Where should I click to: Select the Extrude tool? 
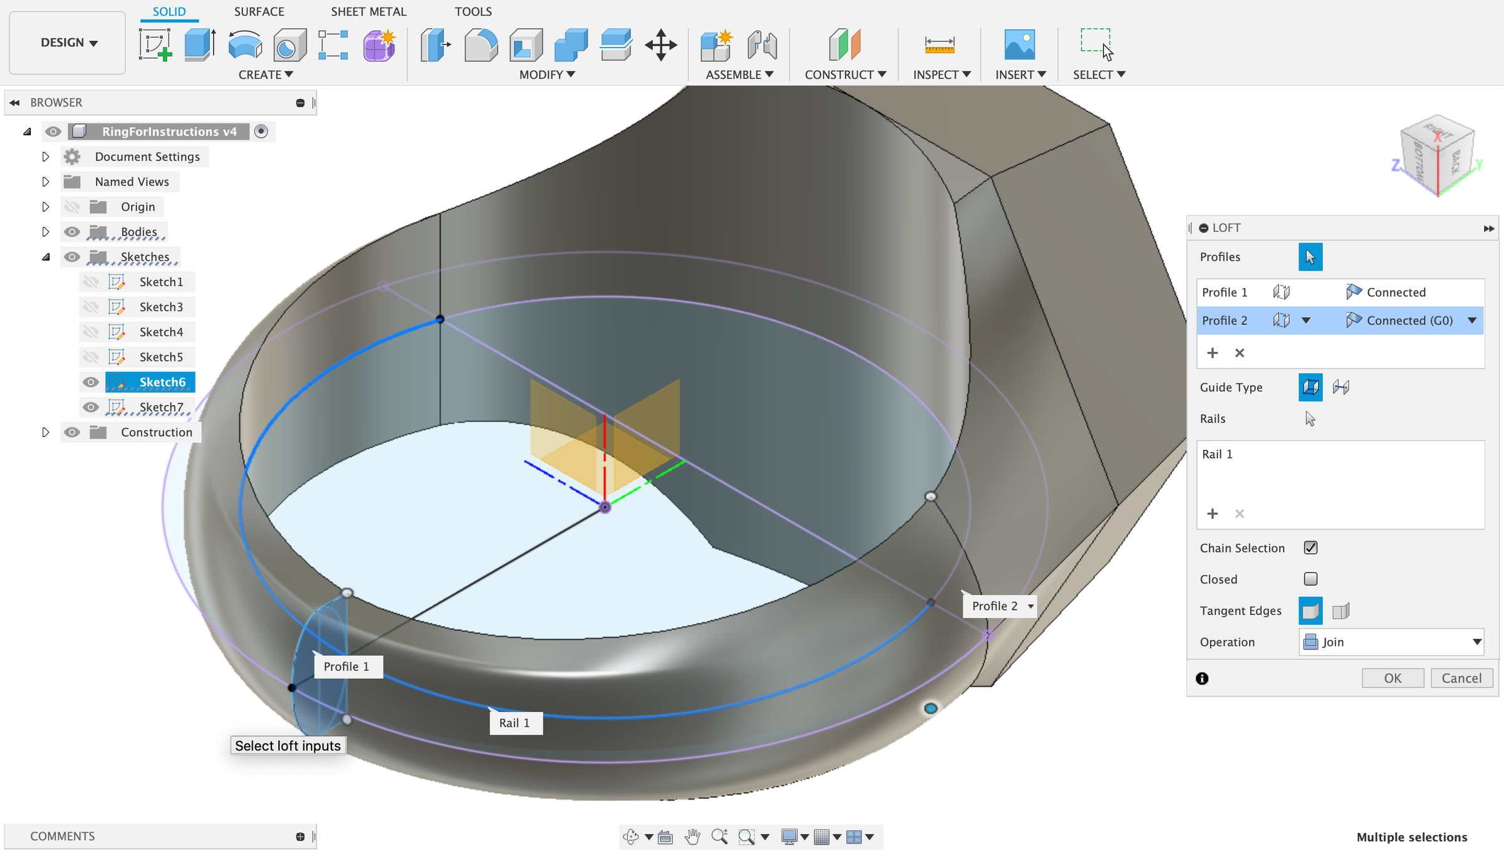[199, 44]
